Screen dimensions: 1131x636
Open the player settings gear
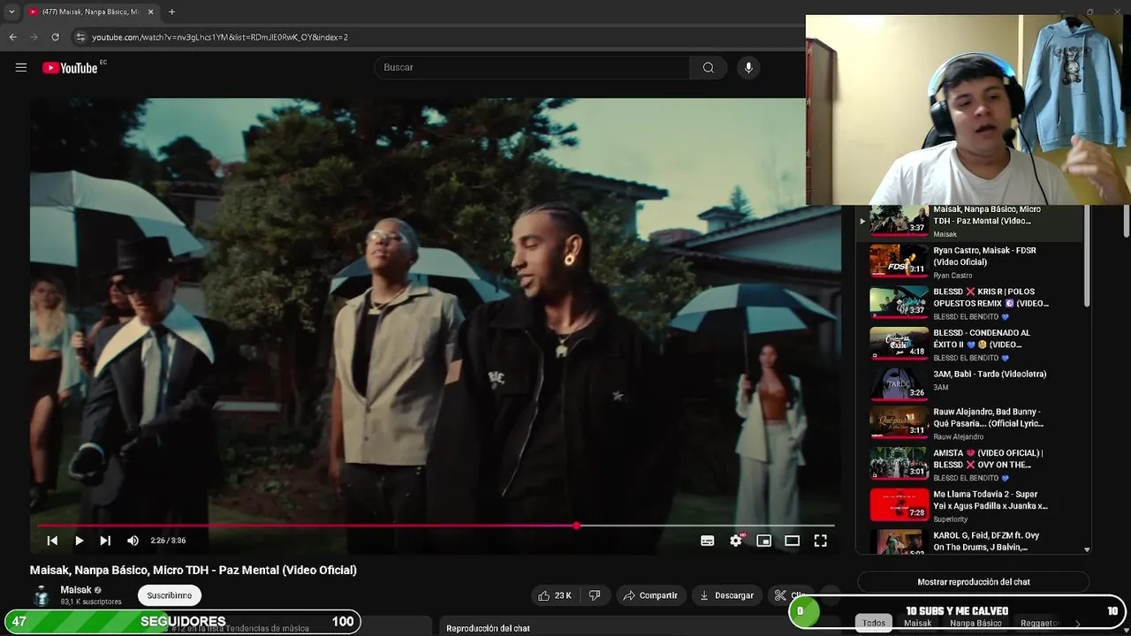click(736, 541)
